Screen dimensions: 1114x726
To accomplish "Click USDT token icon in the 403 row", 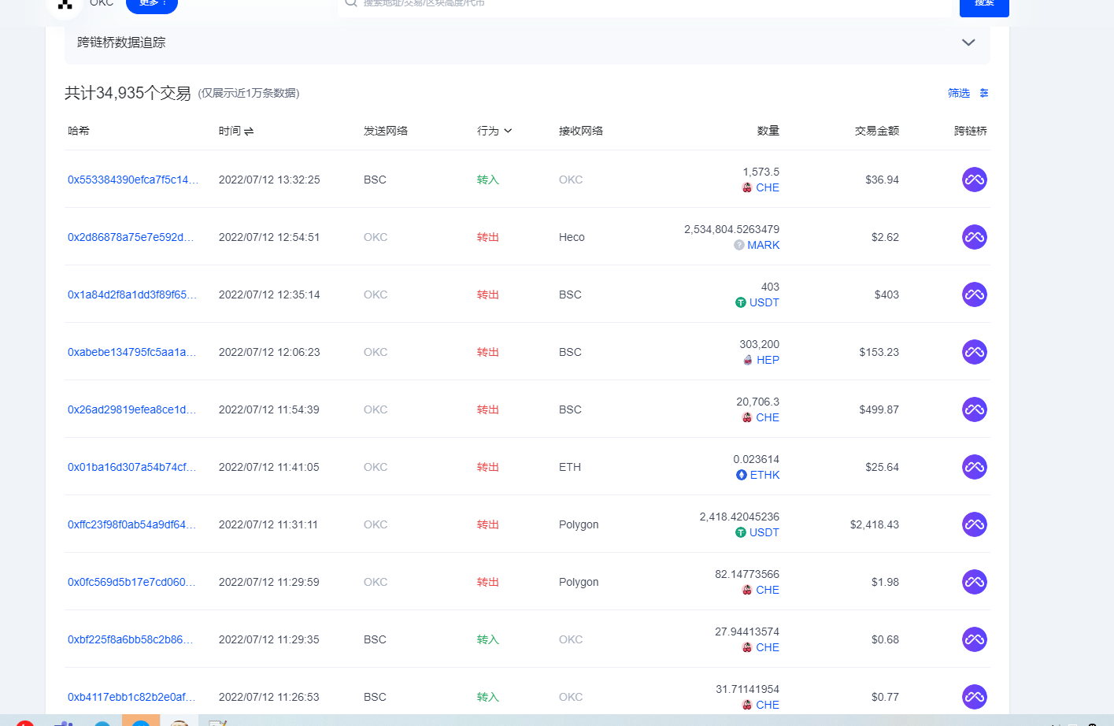I will [x=740, y=302].
